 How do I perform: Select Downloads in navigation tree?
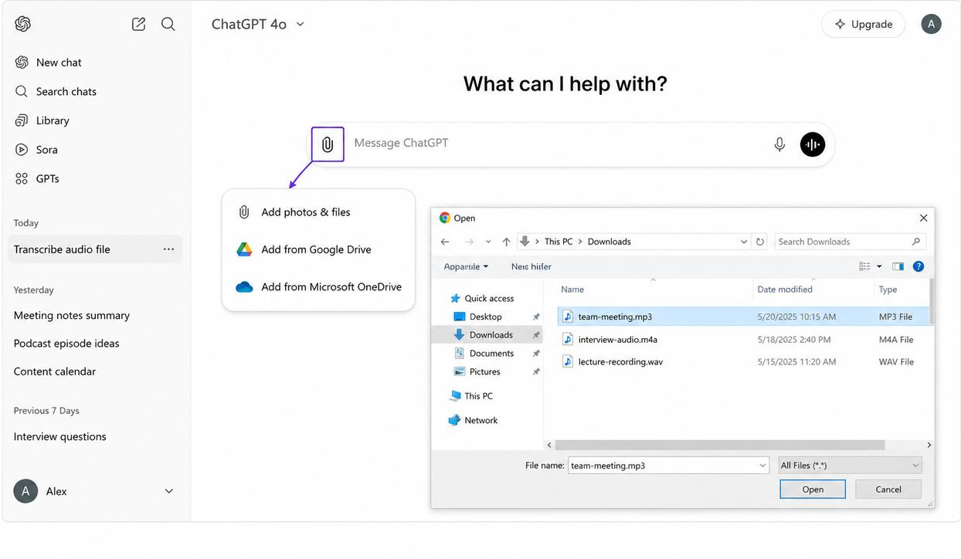[491, 335]
